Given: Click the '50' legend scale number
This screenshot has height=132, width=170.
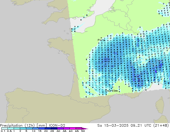Looking at the screenshot, I should coord(83,131).
